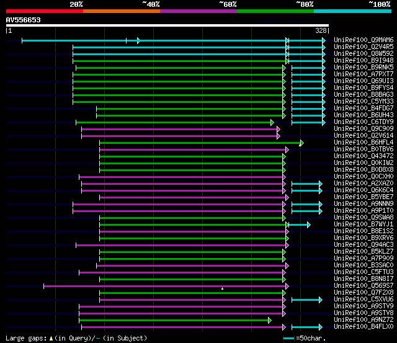
Task: Click the UniRef100_Q9MAM6 hit label
Action: click(x=364, y=40)
